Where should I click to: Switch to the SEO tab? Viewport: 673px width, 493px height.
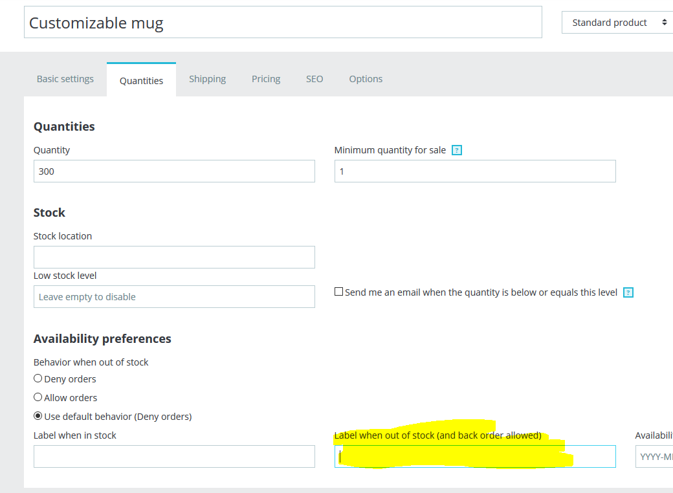pyautogui.click(x=314, y=79)
